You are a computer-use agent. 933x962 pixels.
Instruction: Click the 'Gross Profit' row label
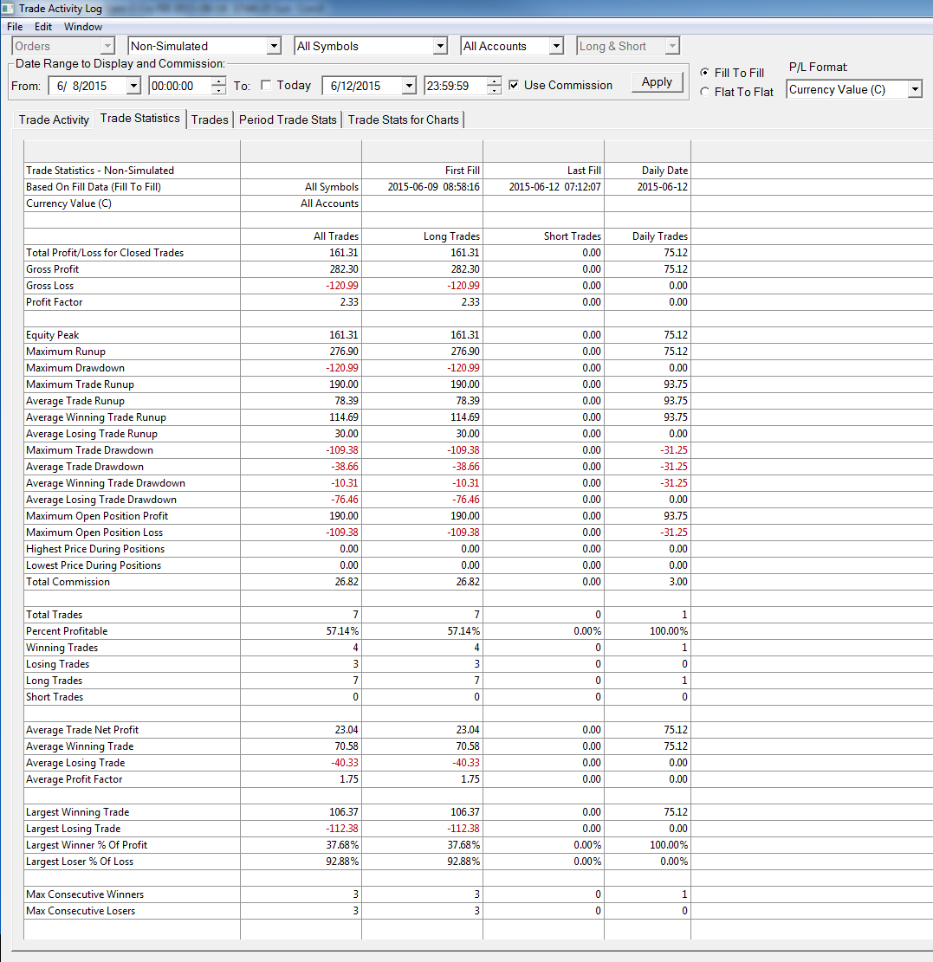(52, 269)
